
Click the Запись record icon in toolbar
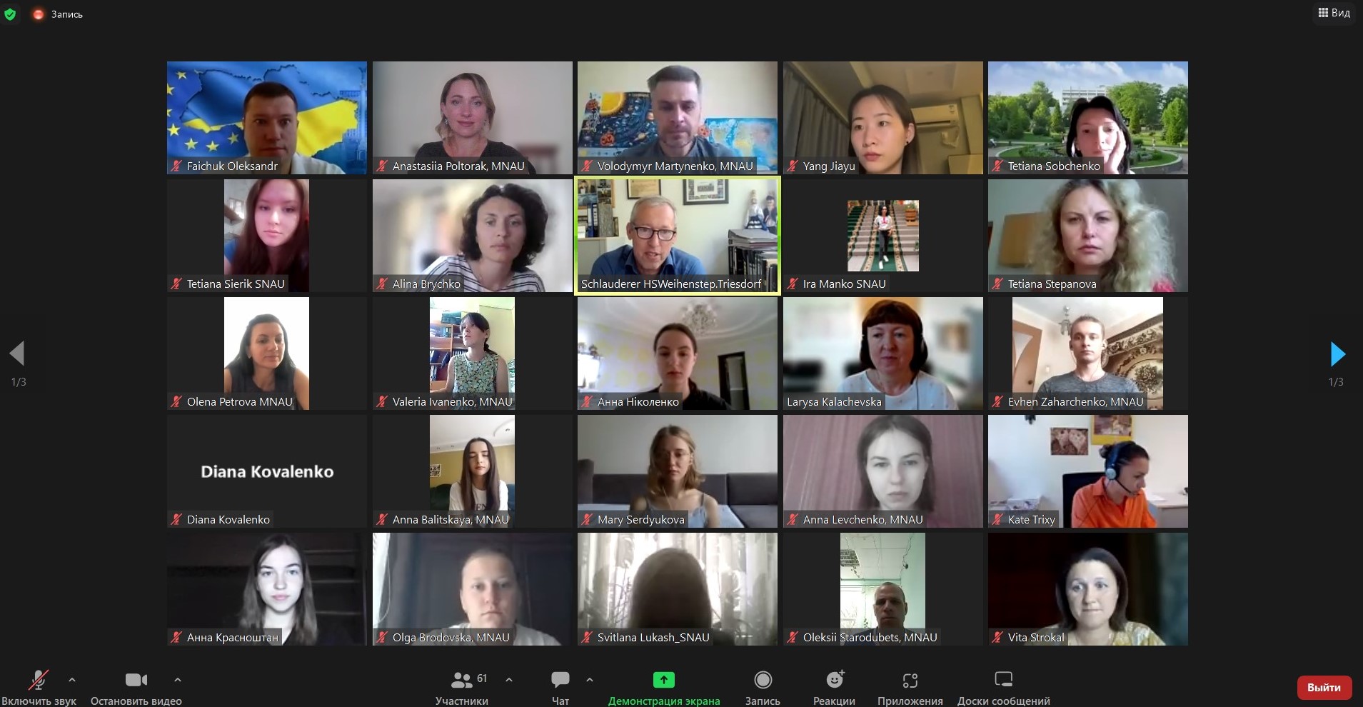(x=763, y=679)
